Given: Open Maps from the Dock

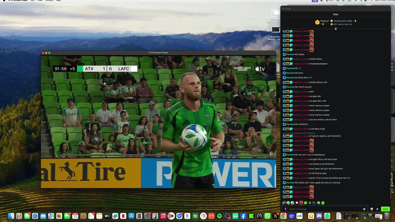Looking at the screenshot, I should point(51,216).
